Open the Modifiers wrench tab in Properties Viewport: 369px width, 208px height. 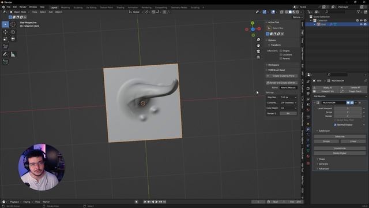pyautogui.click(x=308, y=129)
